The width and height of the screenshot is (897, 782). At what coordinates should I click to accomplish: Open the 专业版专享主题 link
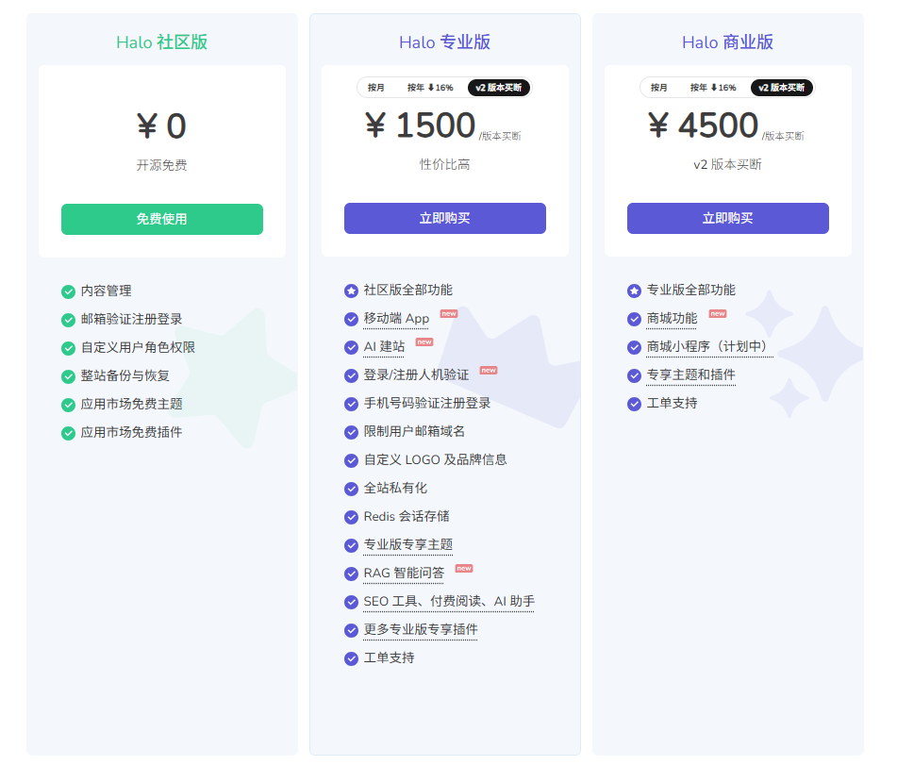click(x=407, y=545)
